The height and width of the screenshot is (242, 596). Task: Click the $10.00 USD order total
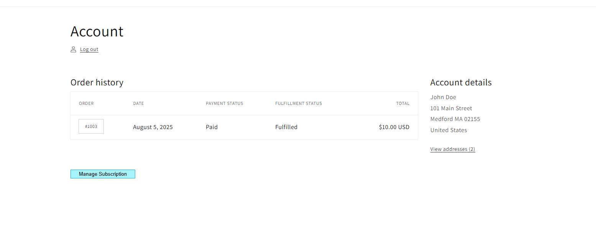(394, 127)
